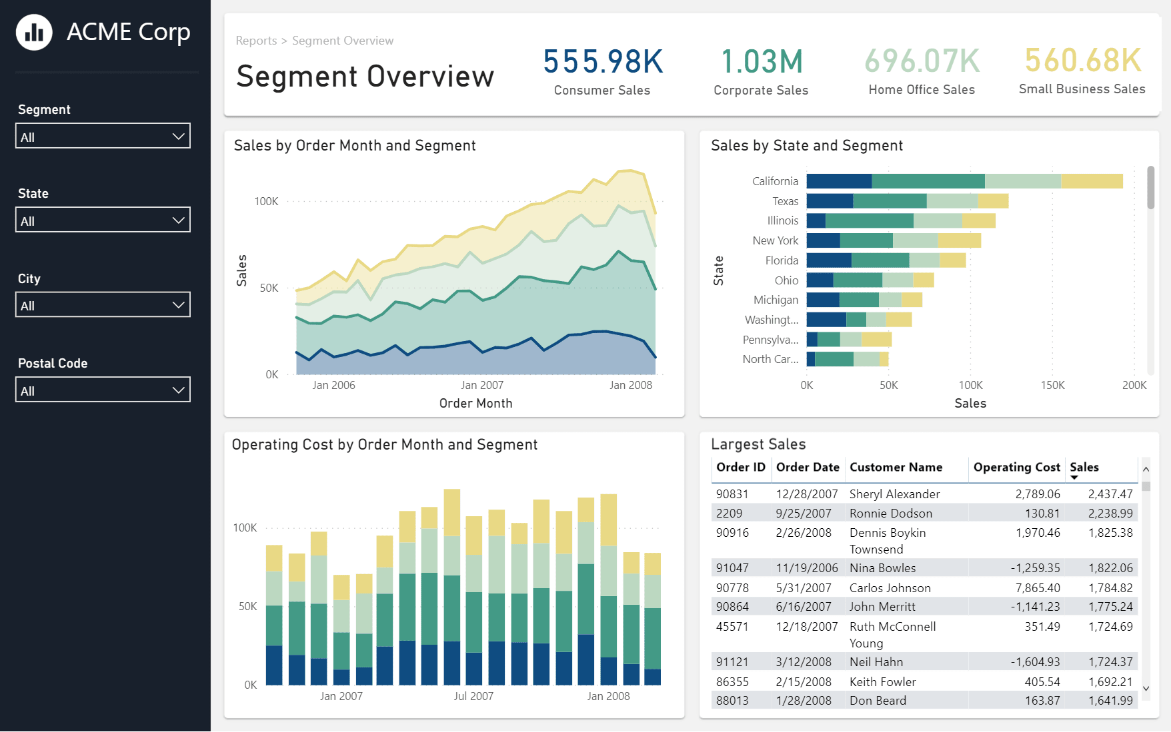Click the sort arrow under Sales column
Image resolution: width=1171 pixels, height=732 pixels.
coord(1074,478)
